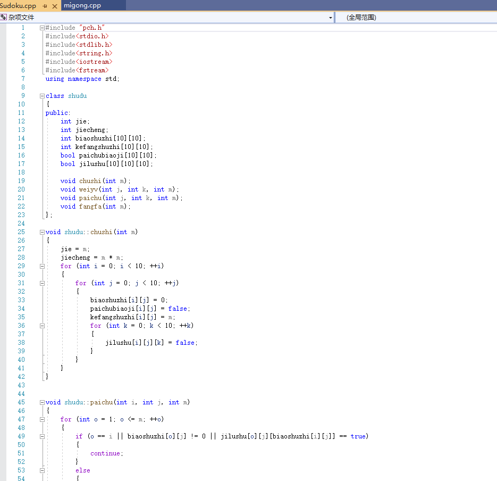Screen dimensions: 497x481
Task: Collapse the shudu::paichu function
Action: [x=42, y=403]
